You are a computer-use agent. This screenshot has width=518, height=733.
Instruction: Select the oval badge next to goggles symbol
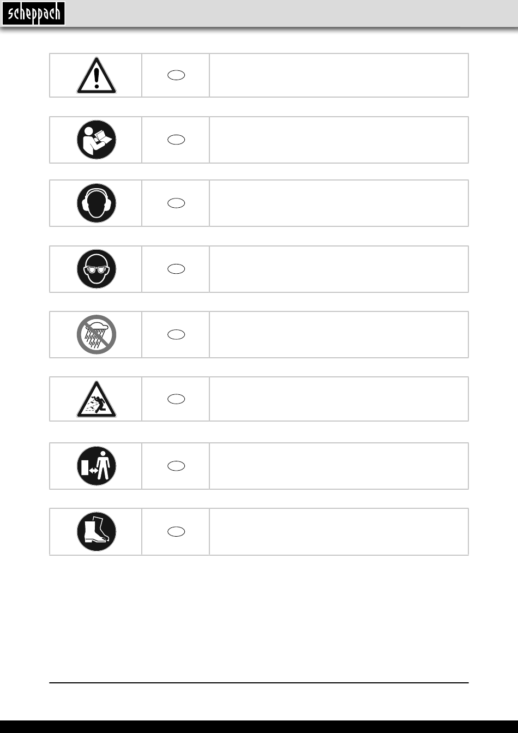[x=176, y=269]
